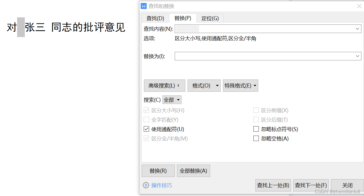Toggle the 全字匹配(Y) checkbox

point(147,120)
